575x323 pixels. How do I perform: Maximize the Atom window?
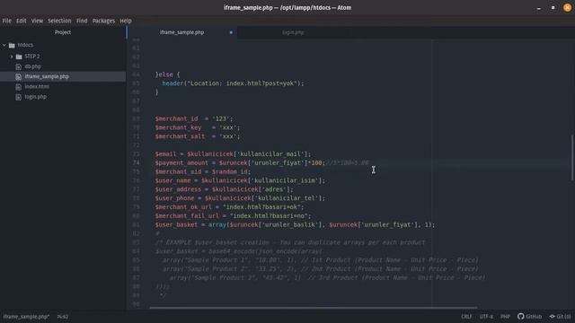click(x=553, y=8)
